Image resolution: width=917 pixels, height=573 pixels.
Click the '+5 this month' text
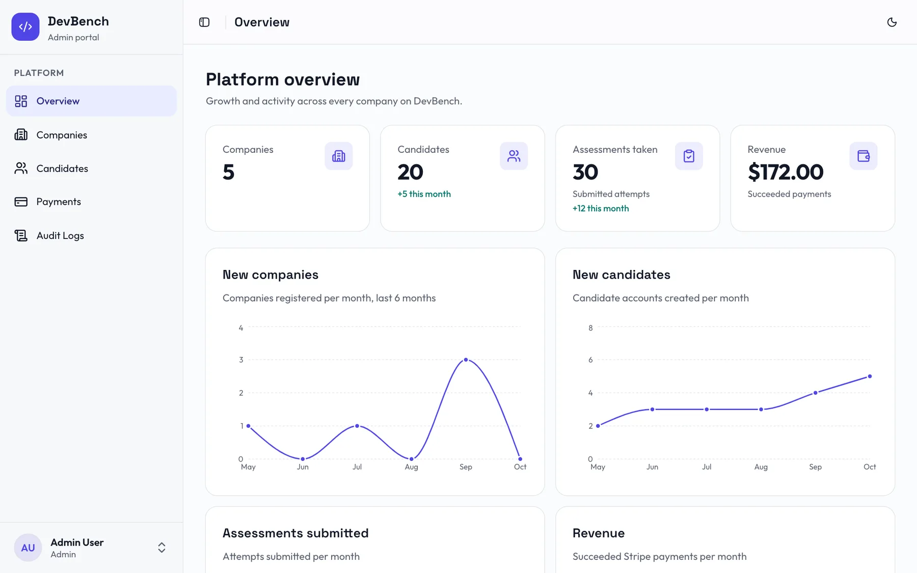point(424,194)
